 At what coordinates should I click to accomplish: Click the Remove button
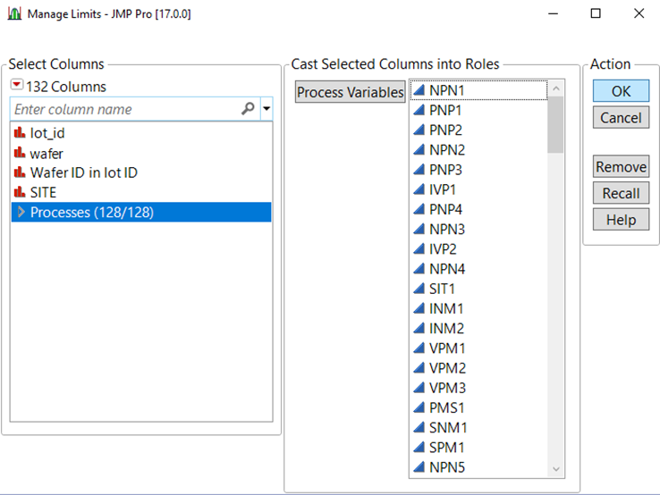point(621,167)
